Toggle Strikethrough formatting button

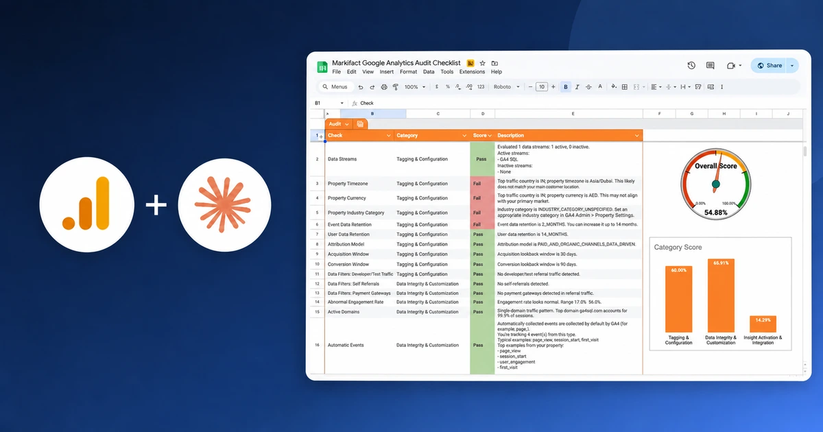point(588,87)
